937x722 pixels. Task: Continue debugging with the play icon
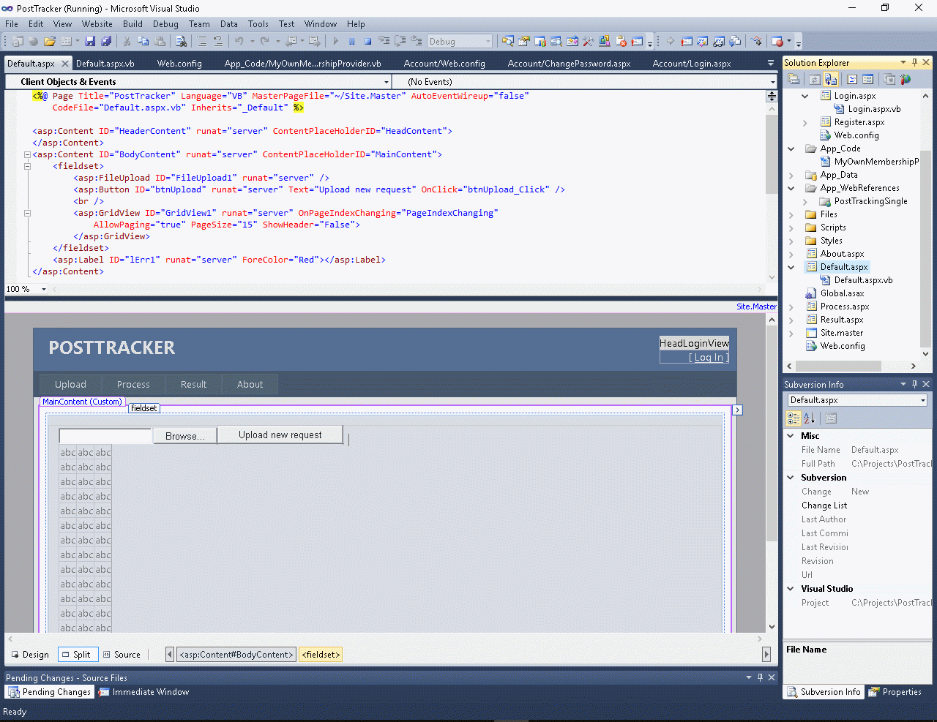pyautogui.click(x=336, y=42)
